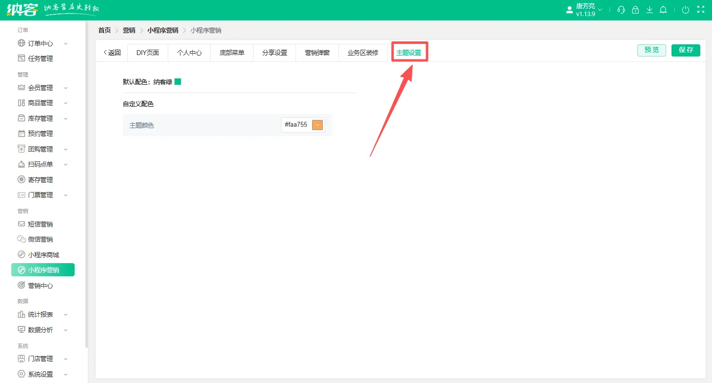Click the 返回 back link

coord(112,53)
